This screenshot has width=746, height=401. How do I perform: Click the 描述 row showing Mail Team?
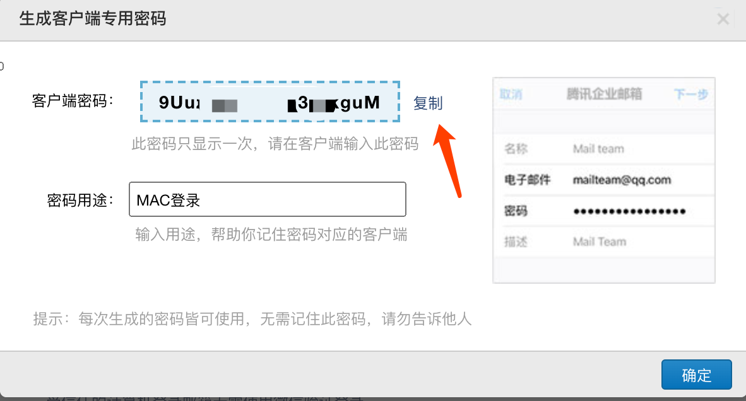tap(604, 242)
